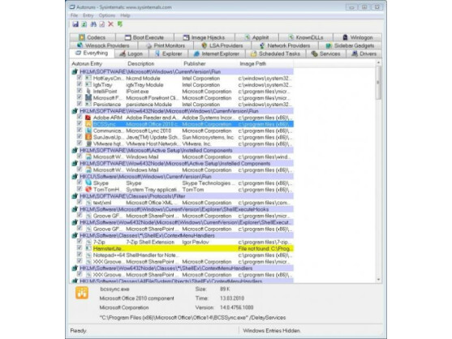Viewport: 452px width, 339px height.
Task: Click the green Jump to toolbar icon
Action: tap(120, 24)
